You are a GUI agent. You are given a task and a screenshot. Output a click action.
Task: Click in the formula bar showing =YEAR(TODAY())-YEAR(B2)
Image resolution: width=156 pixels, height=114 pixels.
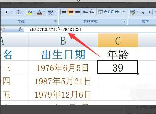tap(90, 29)
